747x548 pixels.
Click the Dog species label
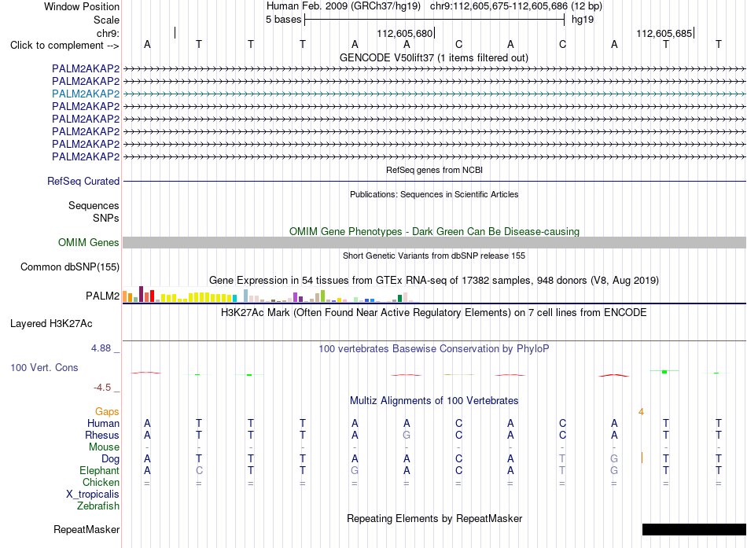(111, 459)
